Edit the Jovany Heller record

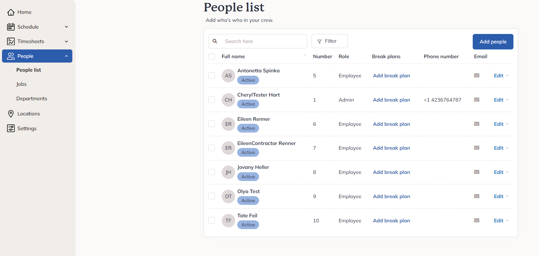click(499, 172)
